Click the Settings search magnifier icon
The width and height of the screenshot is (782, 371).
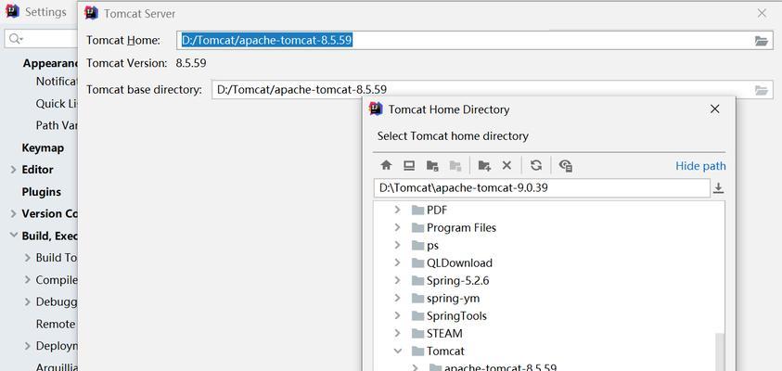click(x=16, y=38)
